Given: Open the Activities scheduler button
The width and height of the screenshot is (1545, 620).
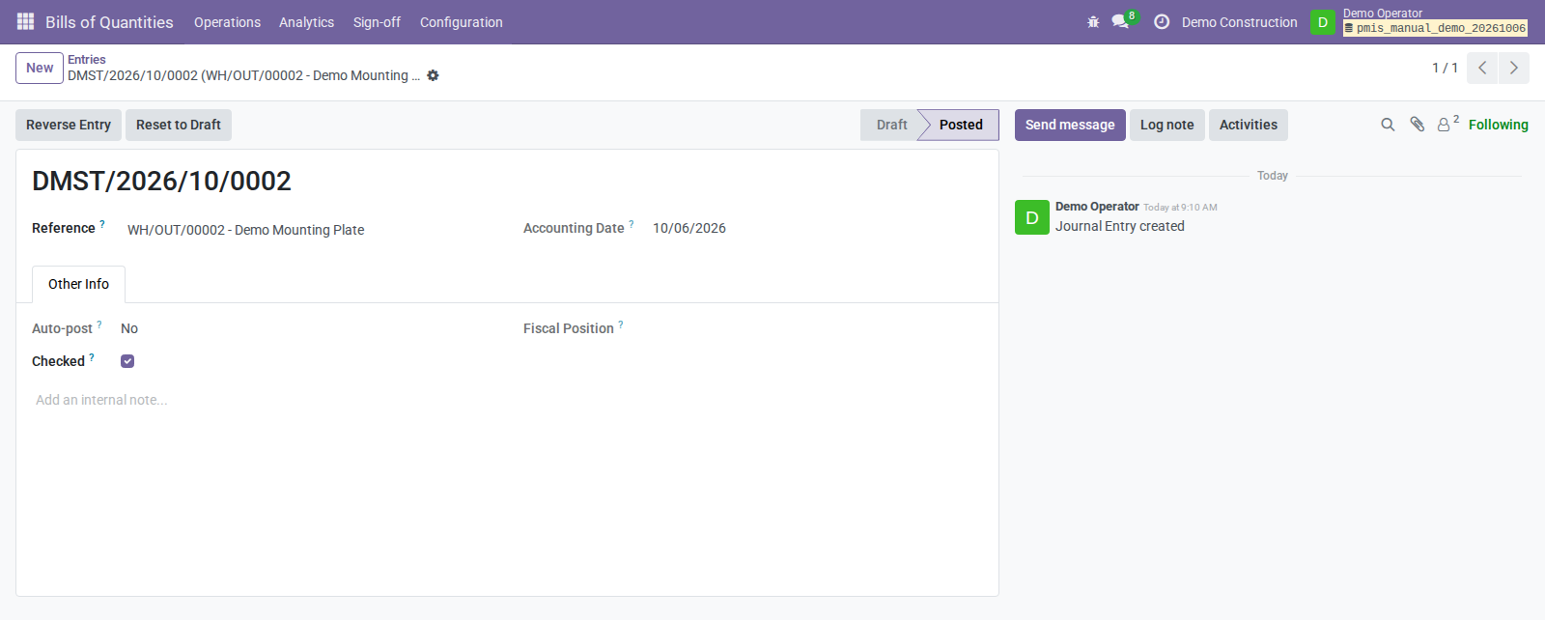Looking at the screenshot, I should (1249, 125).
